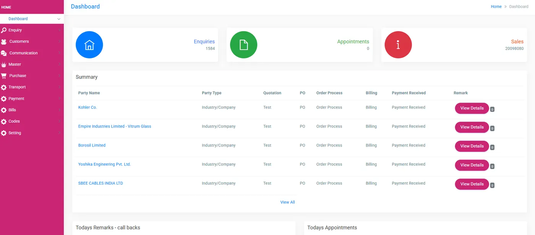Image resolution: width=535 pixels, height=235 pixels.
Task: Expand the Payment menu arrow
Action: tap(60, 98)
